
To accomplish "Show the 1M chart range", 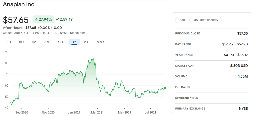I will 34,42.
